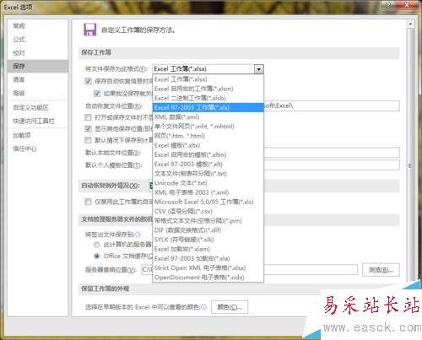The height and width of the screenshot is (340, 422).
Task: Select Excel 模板(*.xltx) format
Action: 208,145
